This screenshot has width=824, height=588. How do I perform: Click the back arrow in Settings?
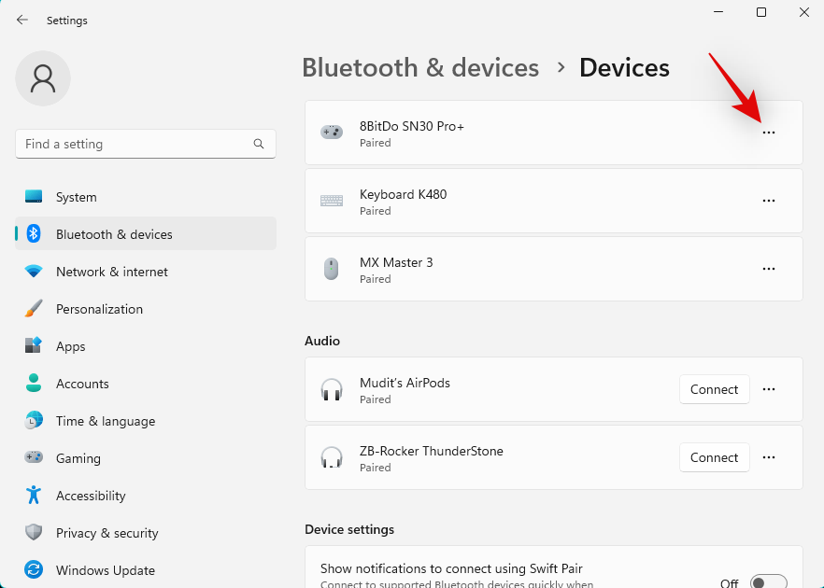click(x=22, y=20)
